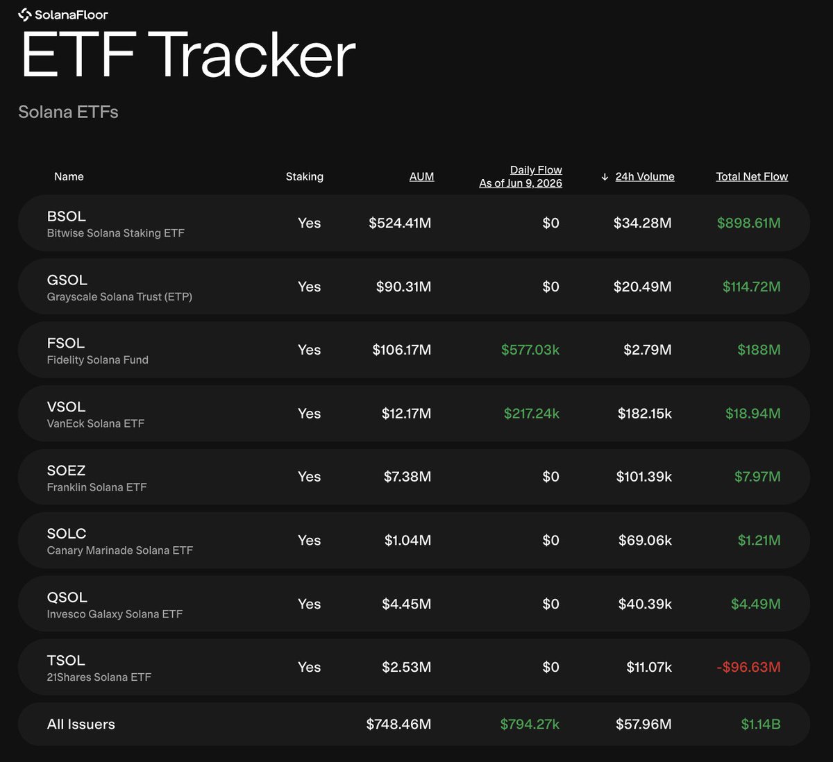The width and height of the screenshot is (833, 762).
Task: Click Grayscale Solana Trust (ETP) name
Action: pyautogui.click(x=119, y=296)
